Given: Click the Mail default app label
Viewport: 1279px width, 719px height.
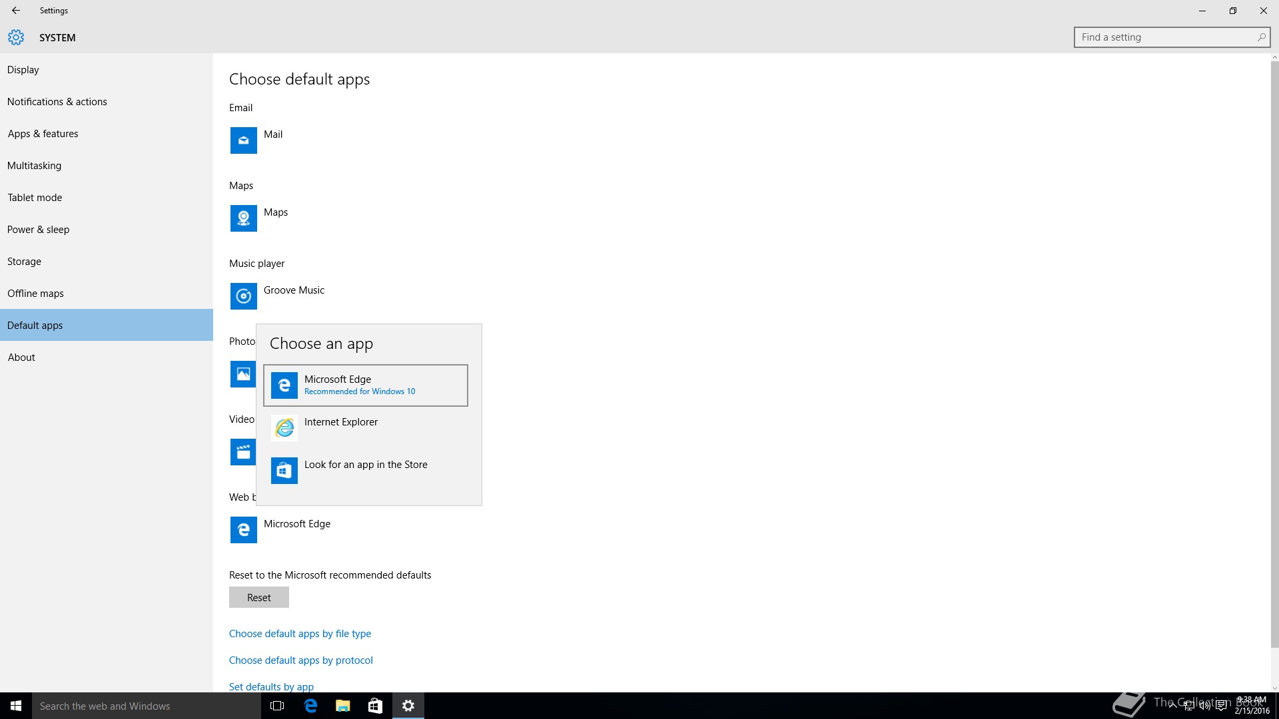Looking at the screenshot, I should pyautogui.click(x=273, y=134).
